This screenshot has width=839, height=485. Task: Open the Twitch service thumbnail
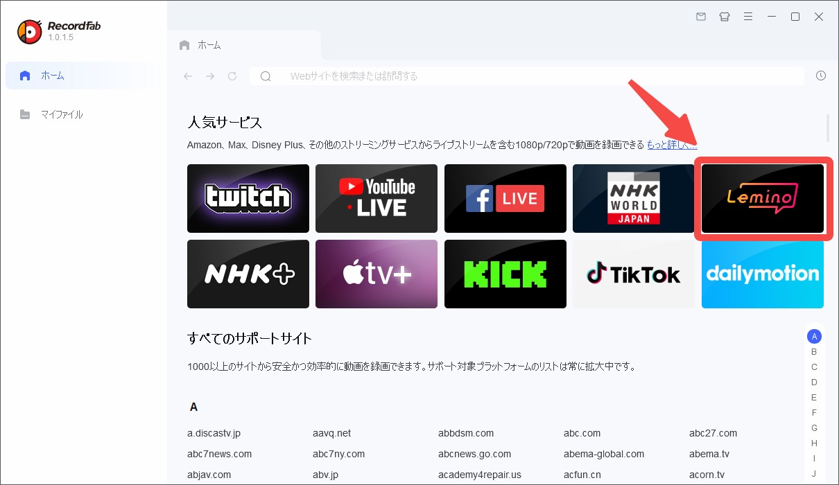pyautogui.click(x=248, y=198)
